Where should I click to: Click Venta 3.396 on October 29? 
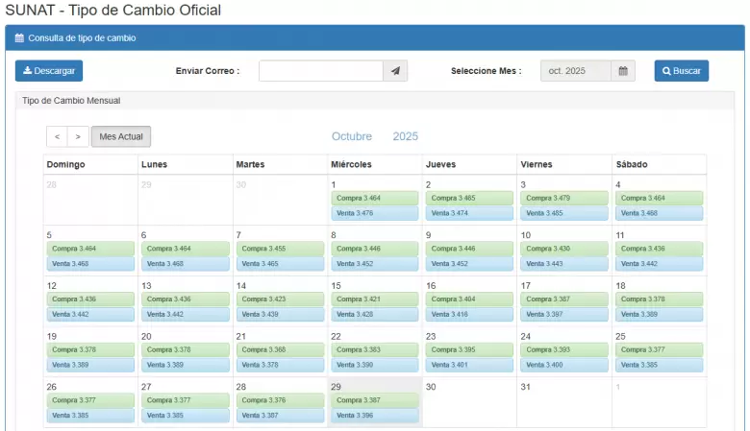(374, 416)
